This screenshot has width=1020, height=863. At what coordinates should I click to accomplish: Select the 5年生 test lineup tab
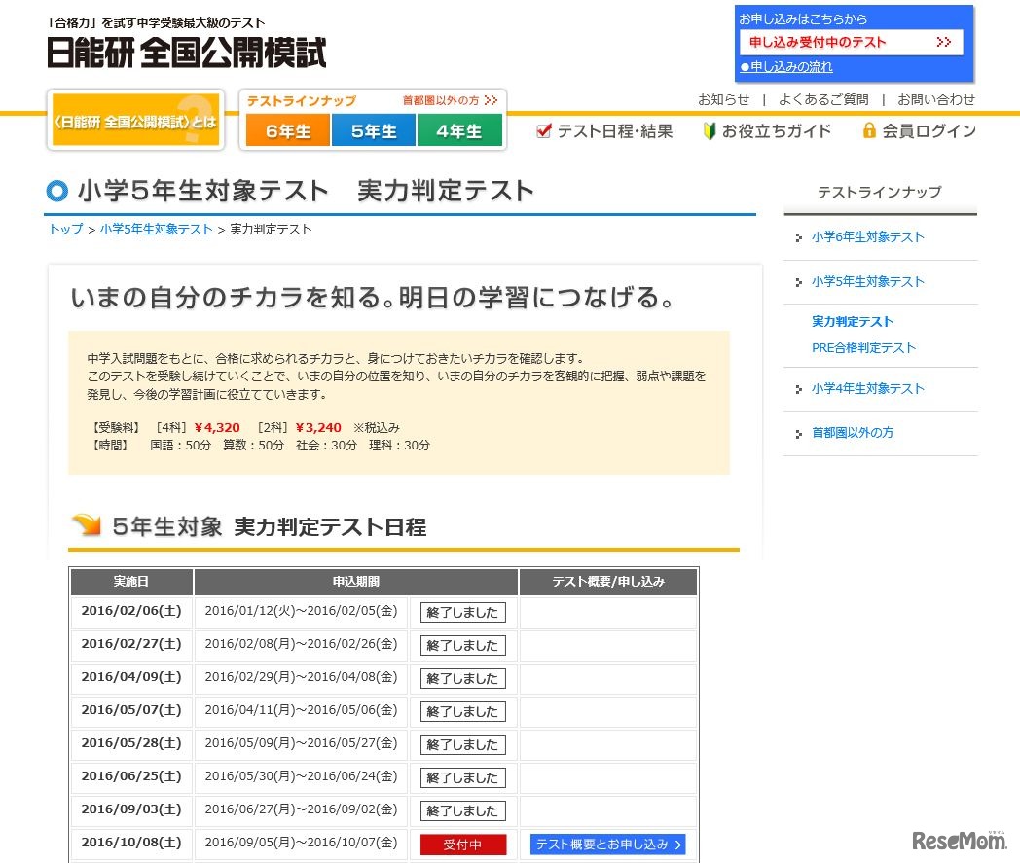pyautogui.click(x=374, y=130)
